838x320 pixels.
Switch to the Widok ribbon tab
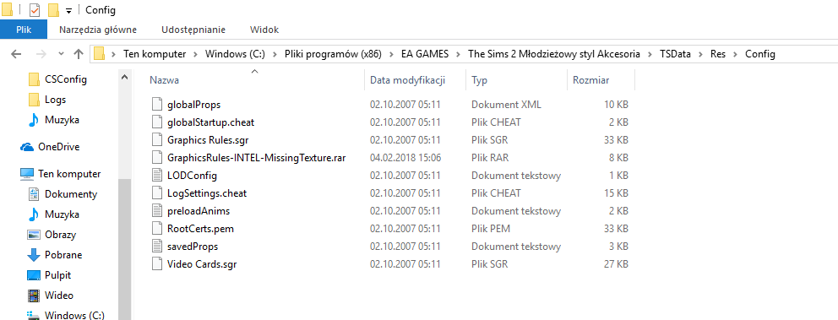[x=264, y=30]
